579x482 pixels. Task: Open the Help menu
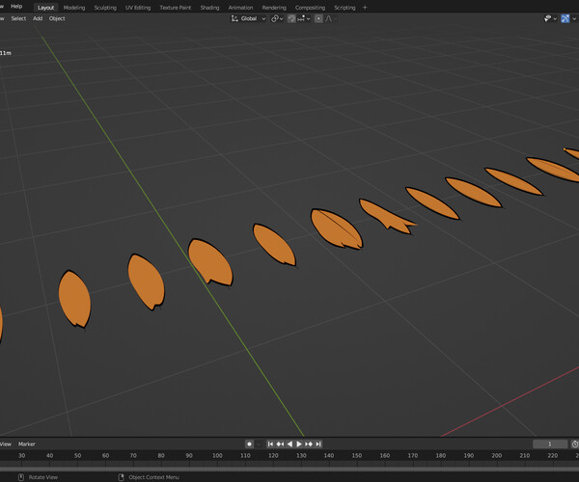pyautogui.click(x=16, y=7)
